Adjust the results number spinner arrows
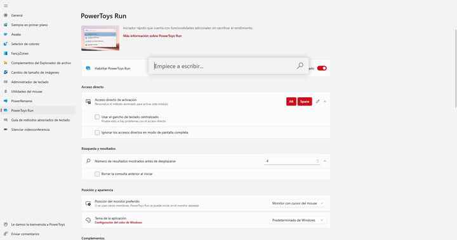The image size is (457, 240). [317, 161]
